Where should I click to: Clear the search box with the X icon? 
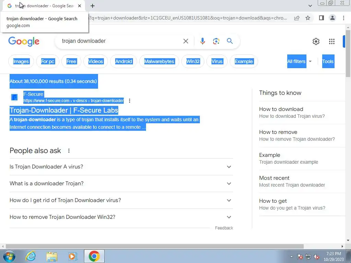(185, 41)
